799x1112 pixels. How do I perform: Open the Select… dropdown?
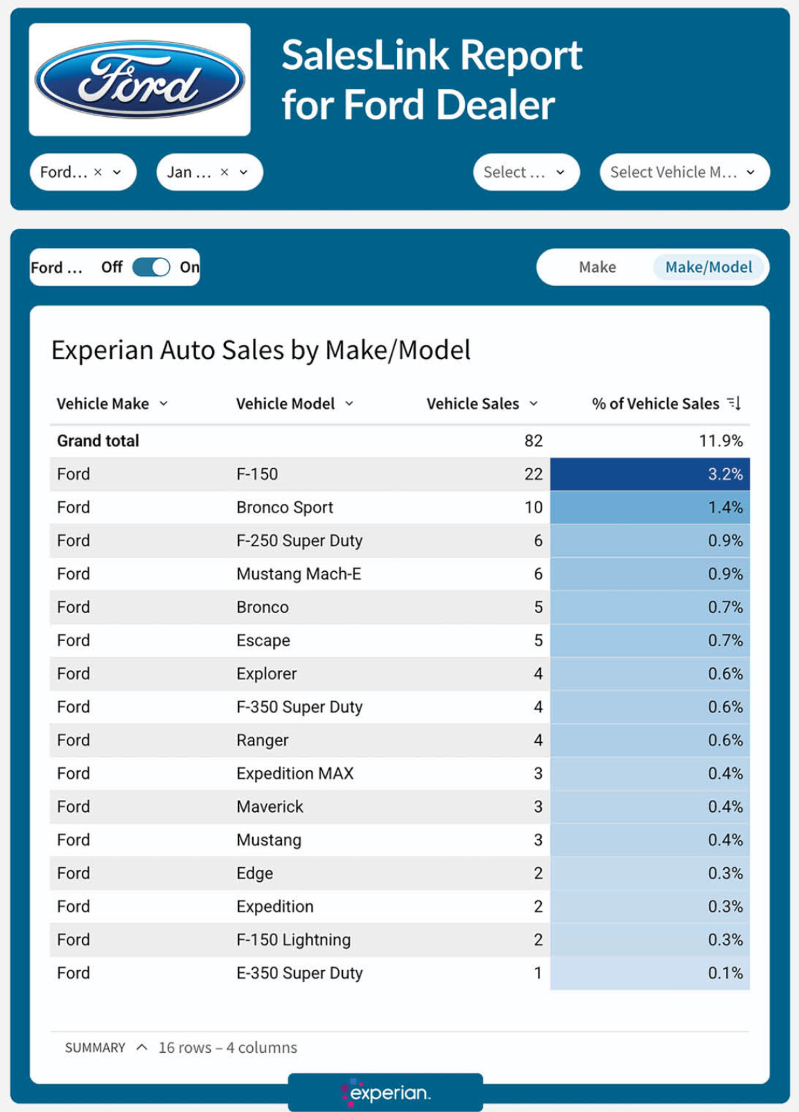click(x=526, y=172)
